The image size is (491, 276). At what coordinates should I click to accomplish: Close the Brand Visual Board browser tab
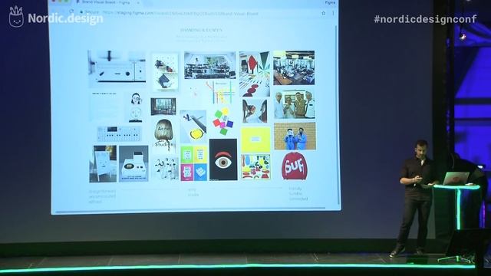click(x=138, y=2)
